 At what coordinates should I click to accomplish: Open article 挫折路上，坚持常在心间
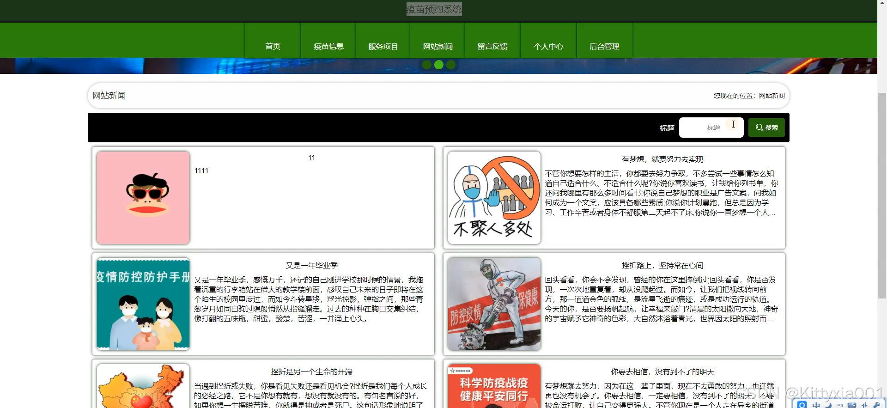coord(662,265)
